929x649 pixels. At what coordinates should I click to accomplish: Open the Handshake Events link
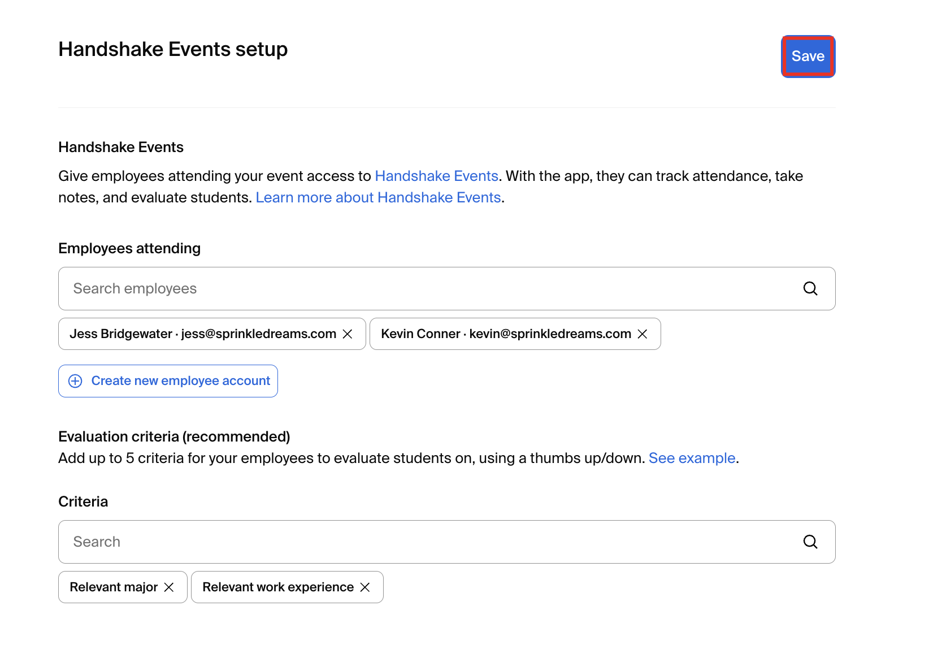[436, 176]
